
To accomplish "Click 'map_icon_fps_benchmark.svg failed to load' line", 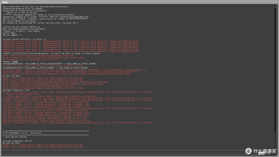I will [x=53, y=84].
